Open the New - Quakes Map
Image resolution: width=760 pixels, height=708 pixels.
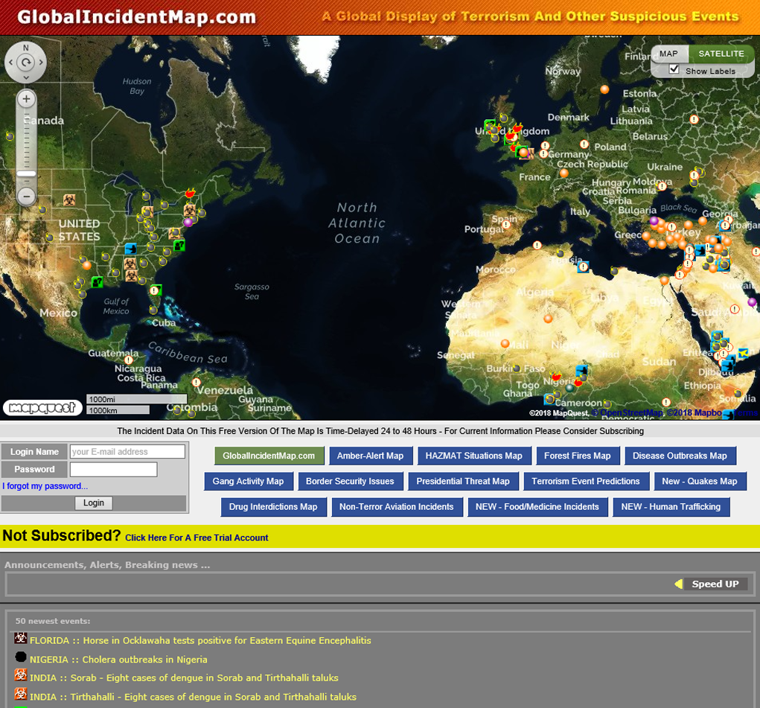700,481
